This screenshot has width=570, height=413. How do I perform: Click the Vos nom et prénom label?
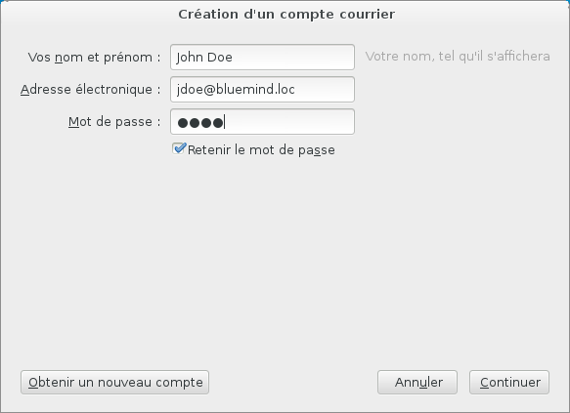pyautogui.click(x=94, y=58)
